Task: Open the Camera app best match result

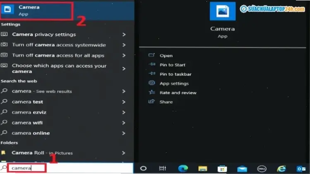Action: click(x=36, y=10)
